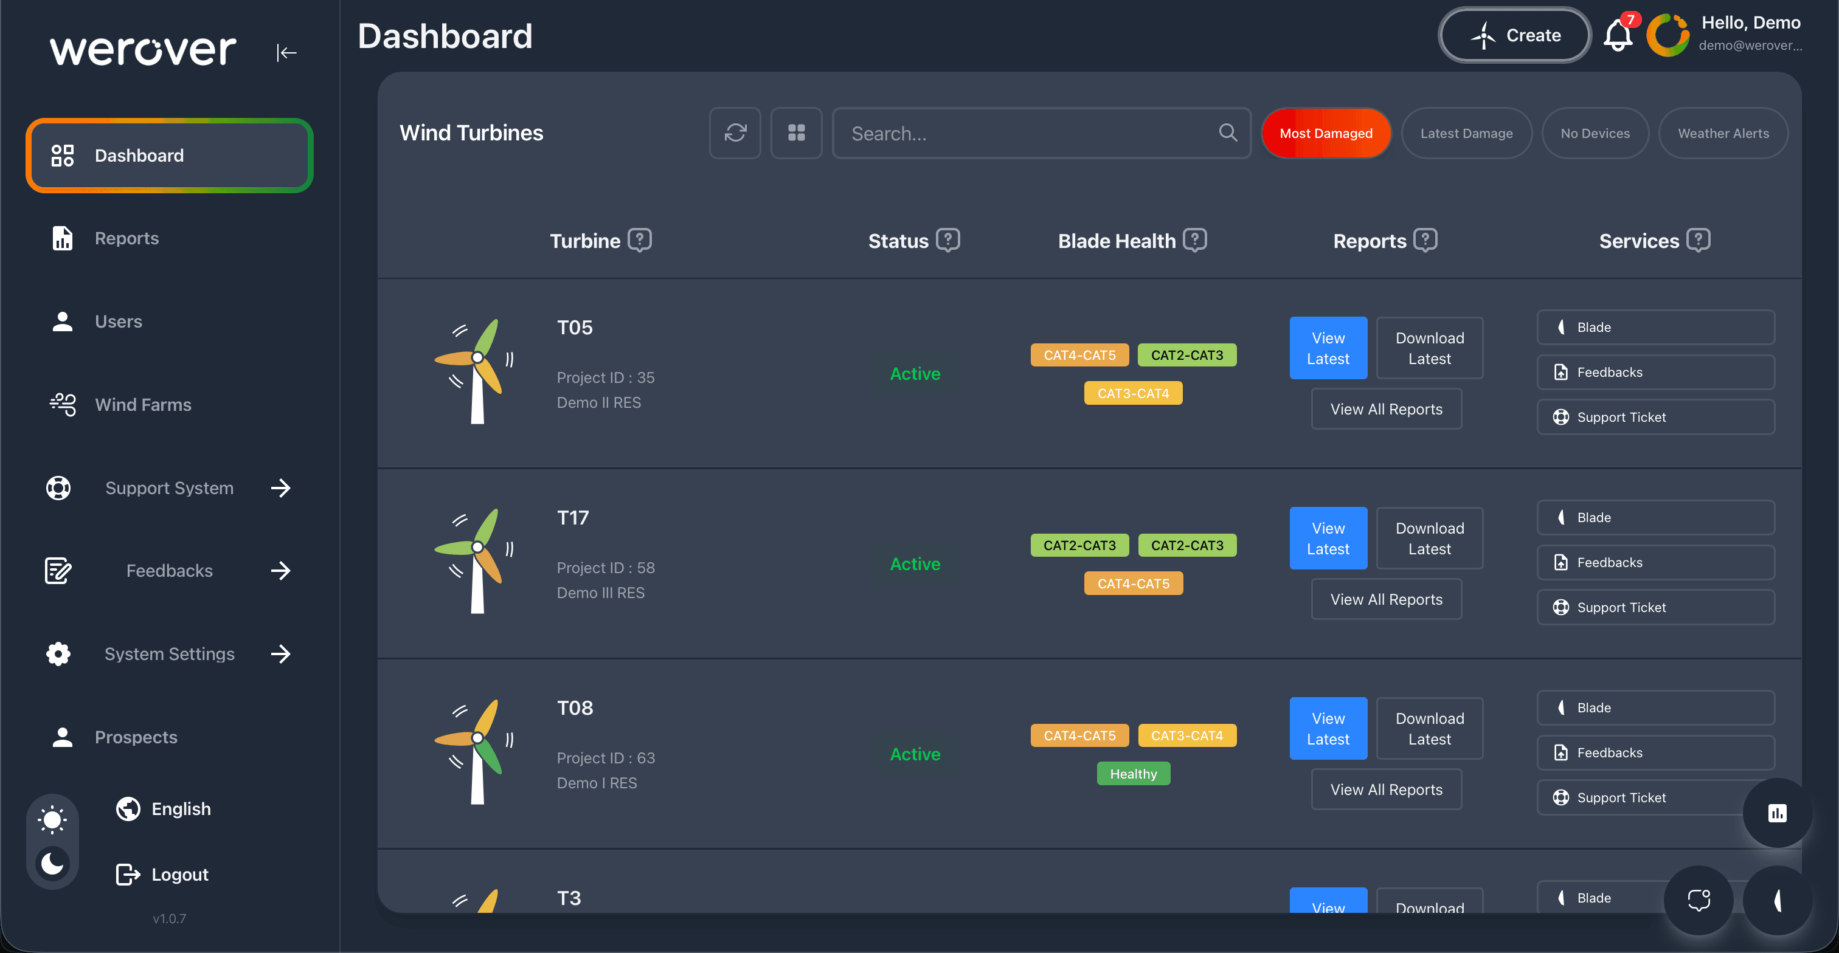
Task: View all reports for T17
Action: coord(1387,599)
